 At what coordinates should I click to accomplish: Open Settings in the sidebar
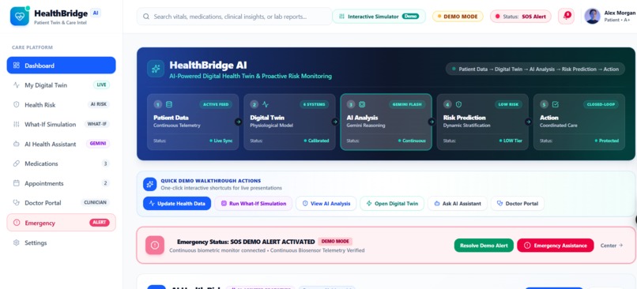(x=62, y=242)
